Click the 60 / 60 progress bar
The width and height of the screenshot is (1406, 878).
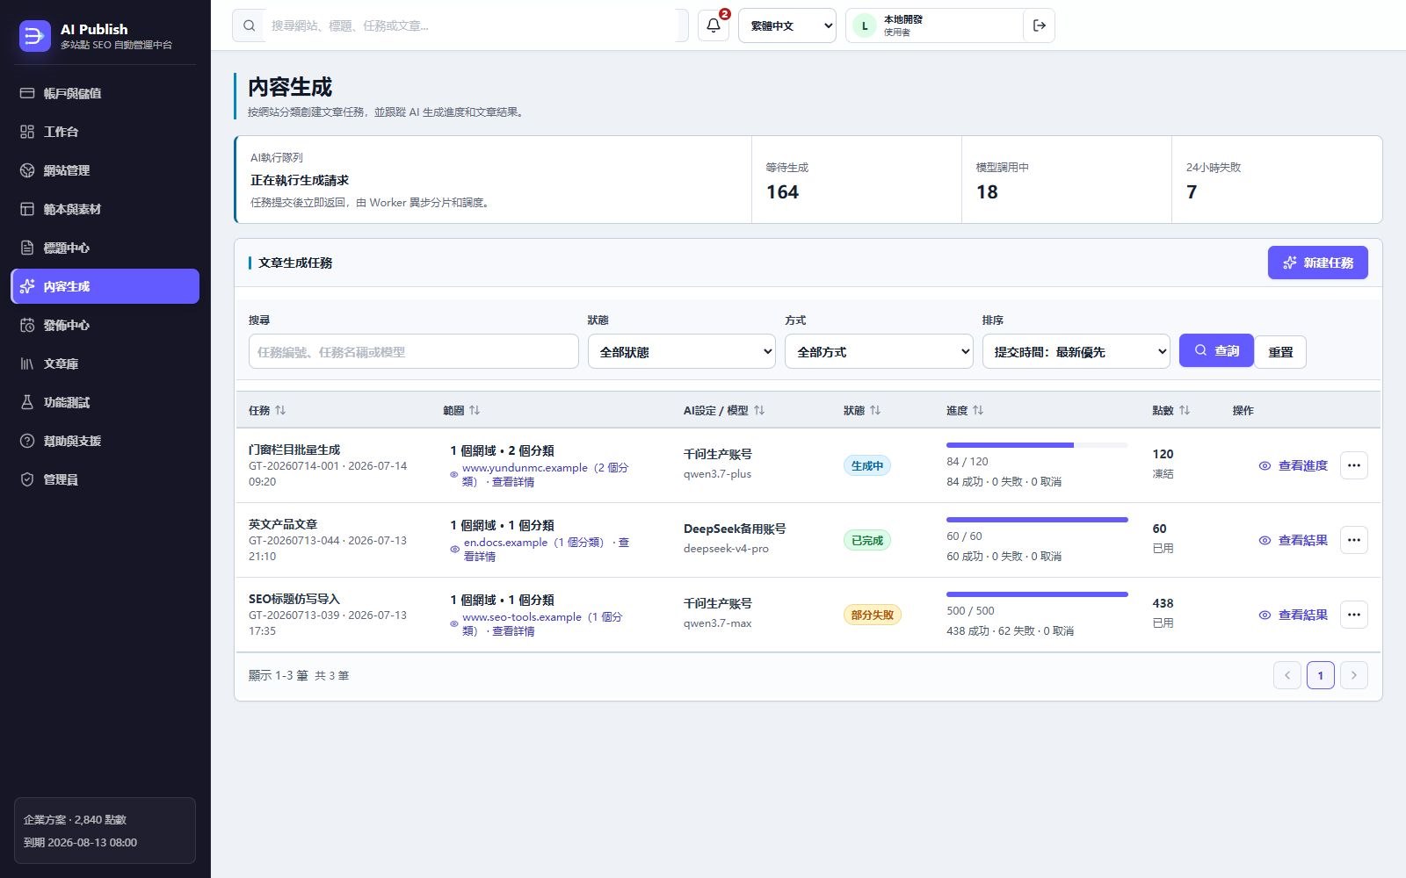tap(1037, 520)
